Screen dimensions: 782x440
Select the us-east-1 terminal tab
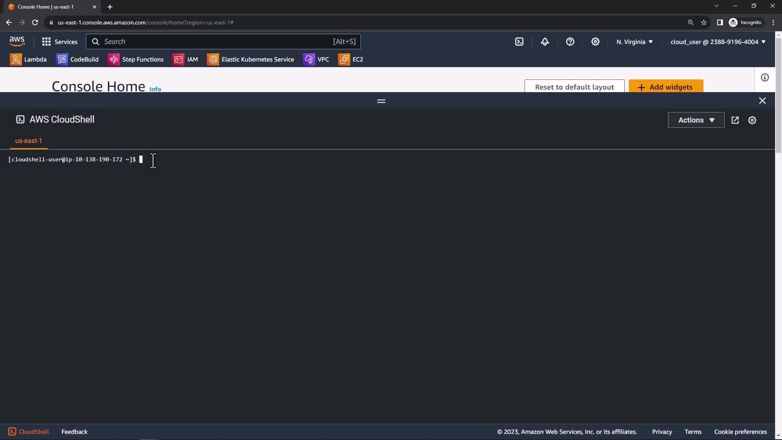tap(29, 141)
